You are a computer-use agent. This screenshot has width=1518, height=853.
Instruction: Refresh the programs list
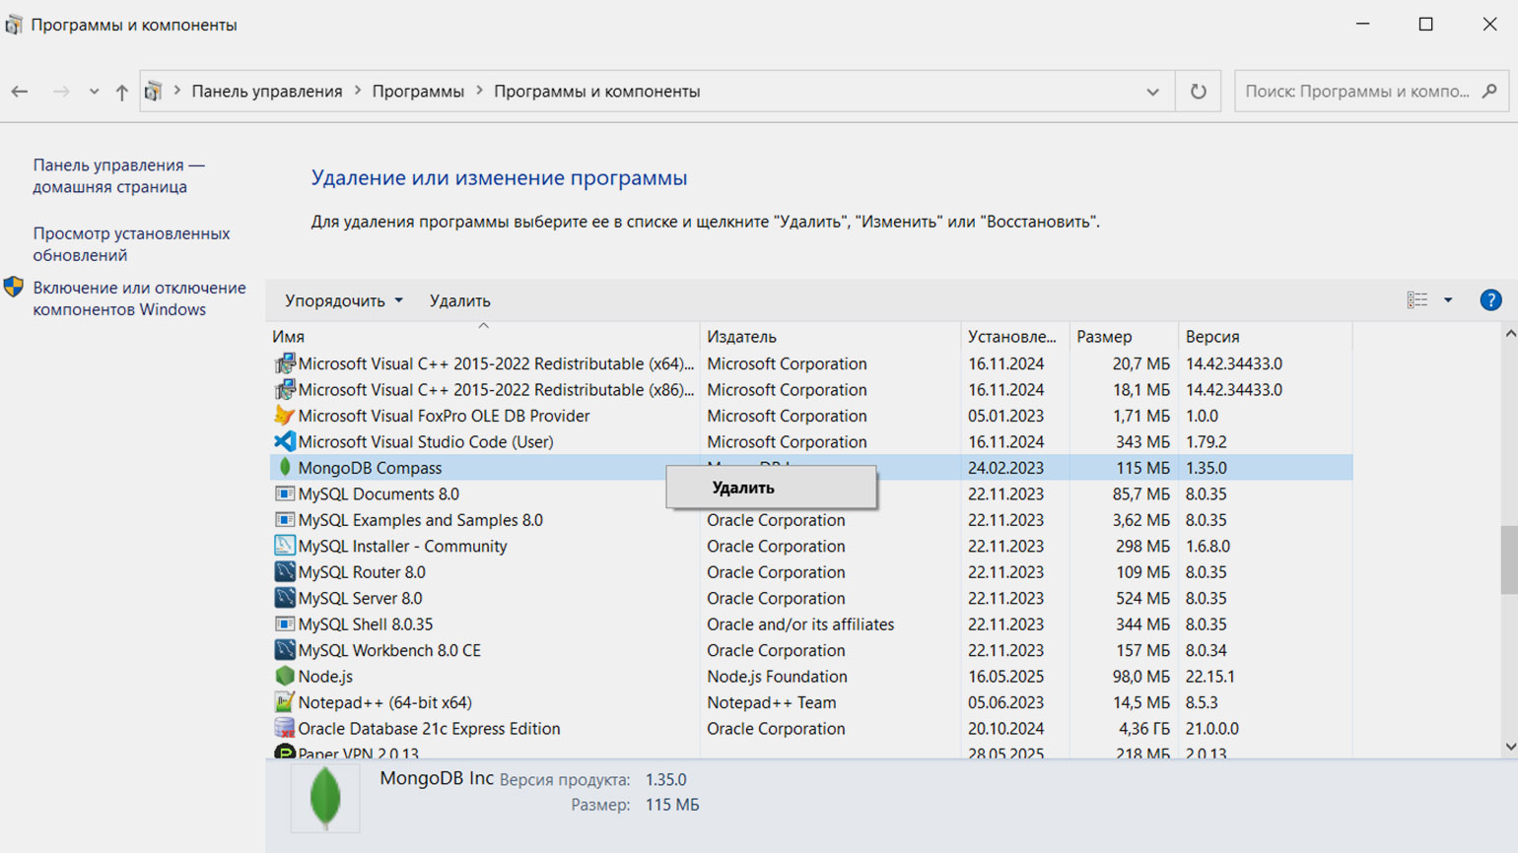point(1199,91)
